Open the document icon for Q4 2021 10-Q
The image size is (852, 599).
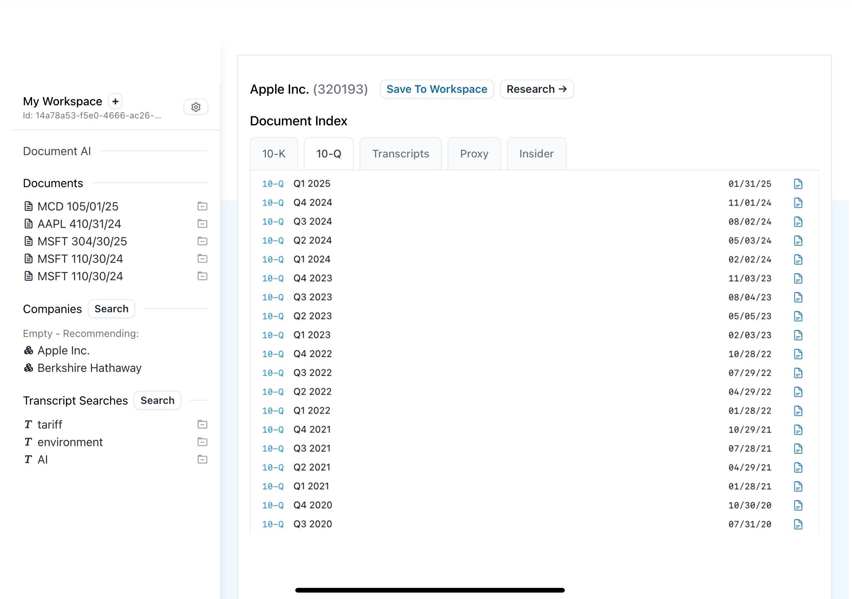point(798,430)
